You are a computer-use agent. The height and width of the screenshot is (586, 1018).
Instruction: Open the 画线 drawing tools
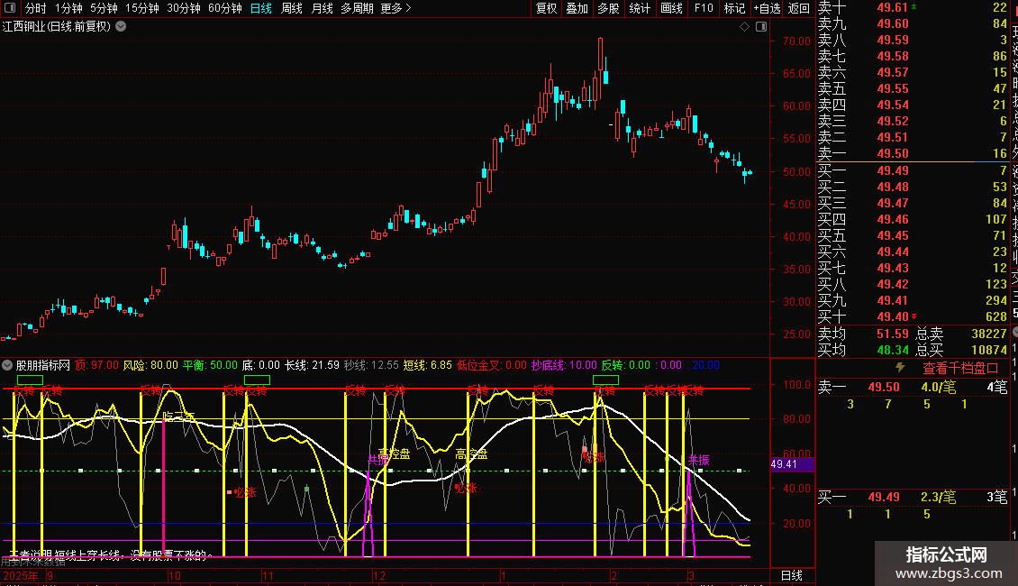pos(671,8)
